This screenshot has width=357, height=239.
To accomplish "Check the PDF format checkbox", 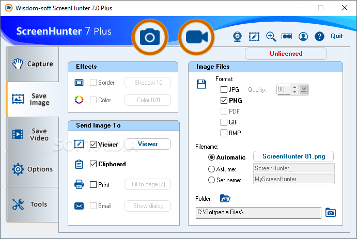I will click(224, 111).
